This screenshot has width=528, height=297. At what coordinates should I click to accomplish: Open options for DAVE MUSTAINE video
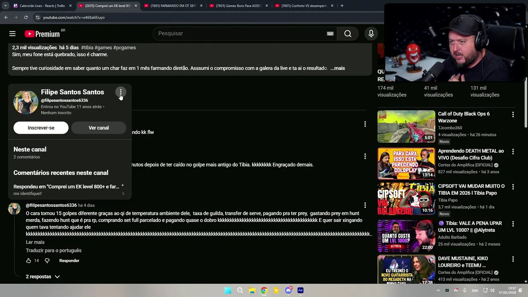tap(513, 259)
